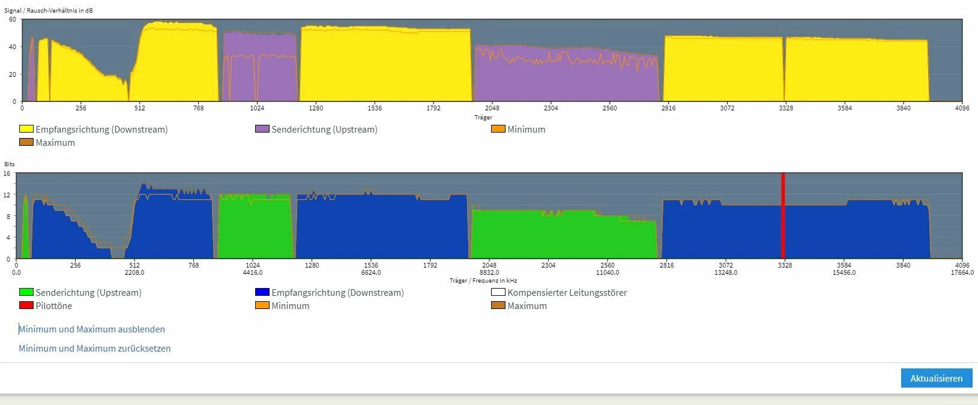Click 'Kompensierter Leitungsstörer' legend text
978x405 pixels.
click(x=567, y=292)
